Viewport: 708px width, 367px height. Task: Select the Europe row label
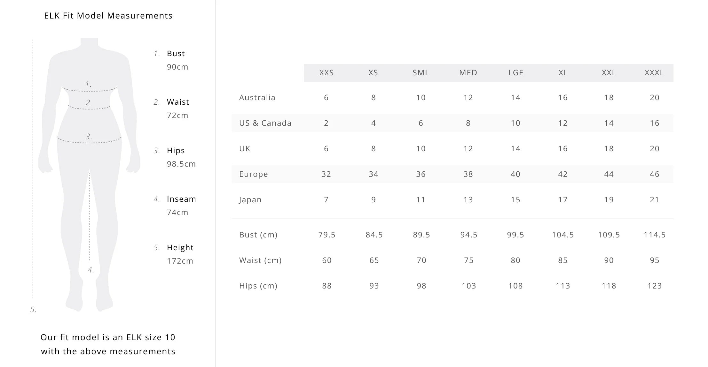click(x=254, y=174)
